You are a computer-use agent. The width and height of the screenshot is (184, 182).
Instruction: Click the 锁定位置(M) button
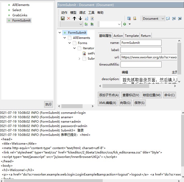pyautogui.click(x=151, y=95)
